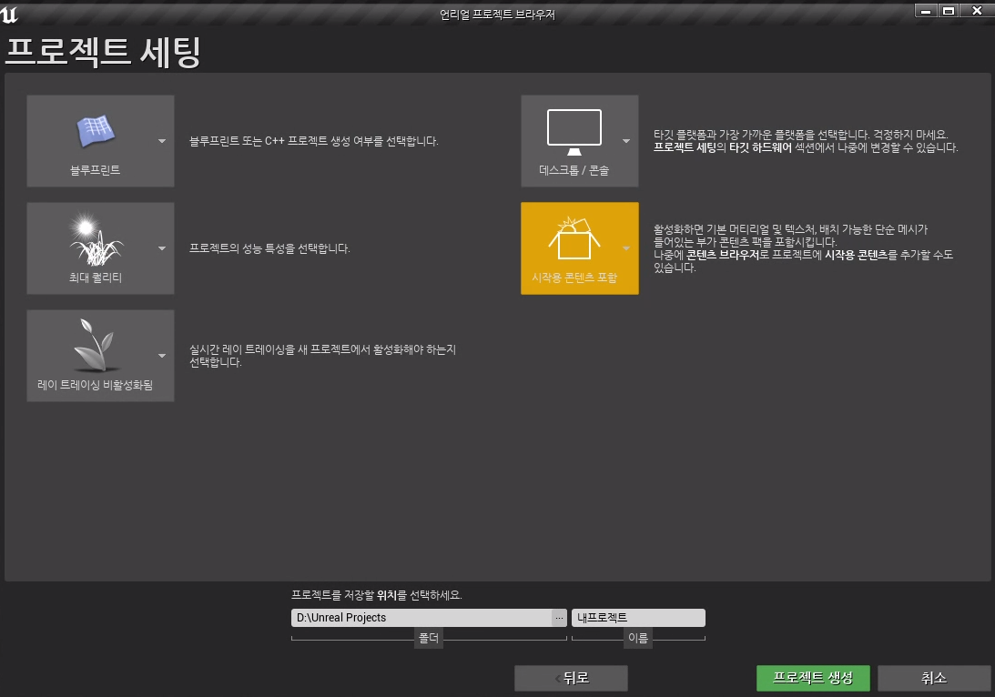
Task: Click the D:\Unreal Projects folder path field
Action: [421, 618]
